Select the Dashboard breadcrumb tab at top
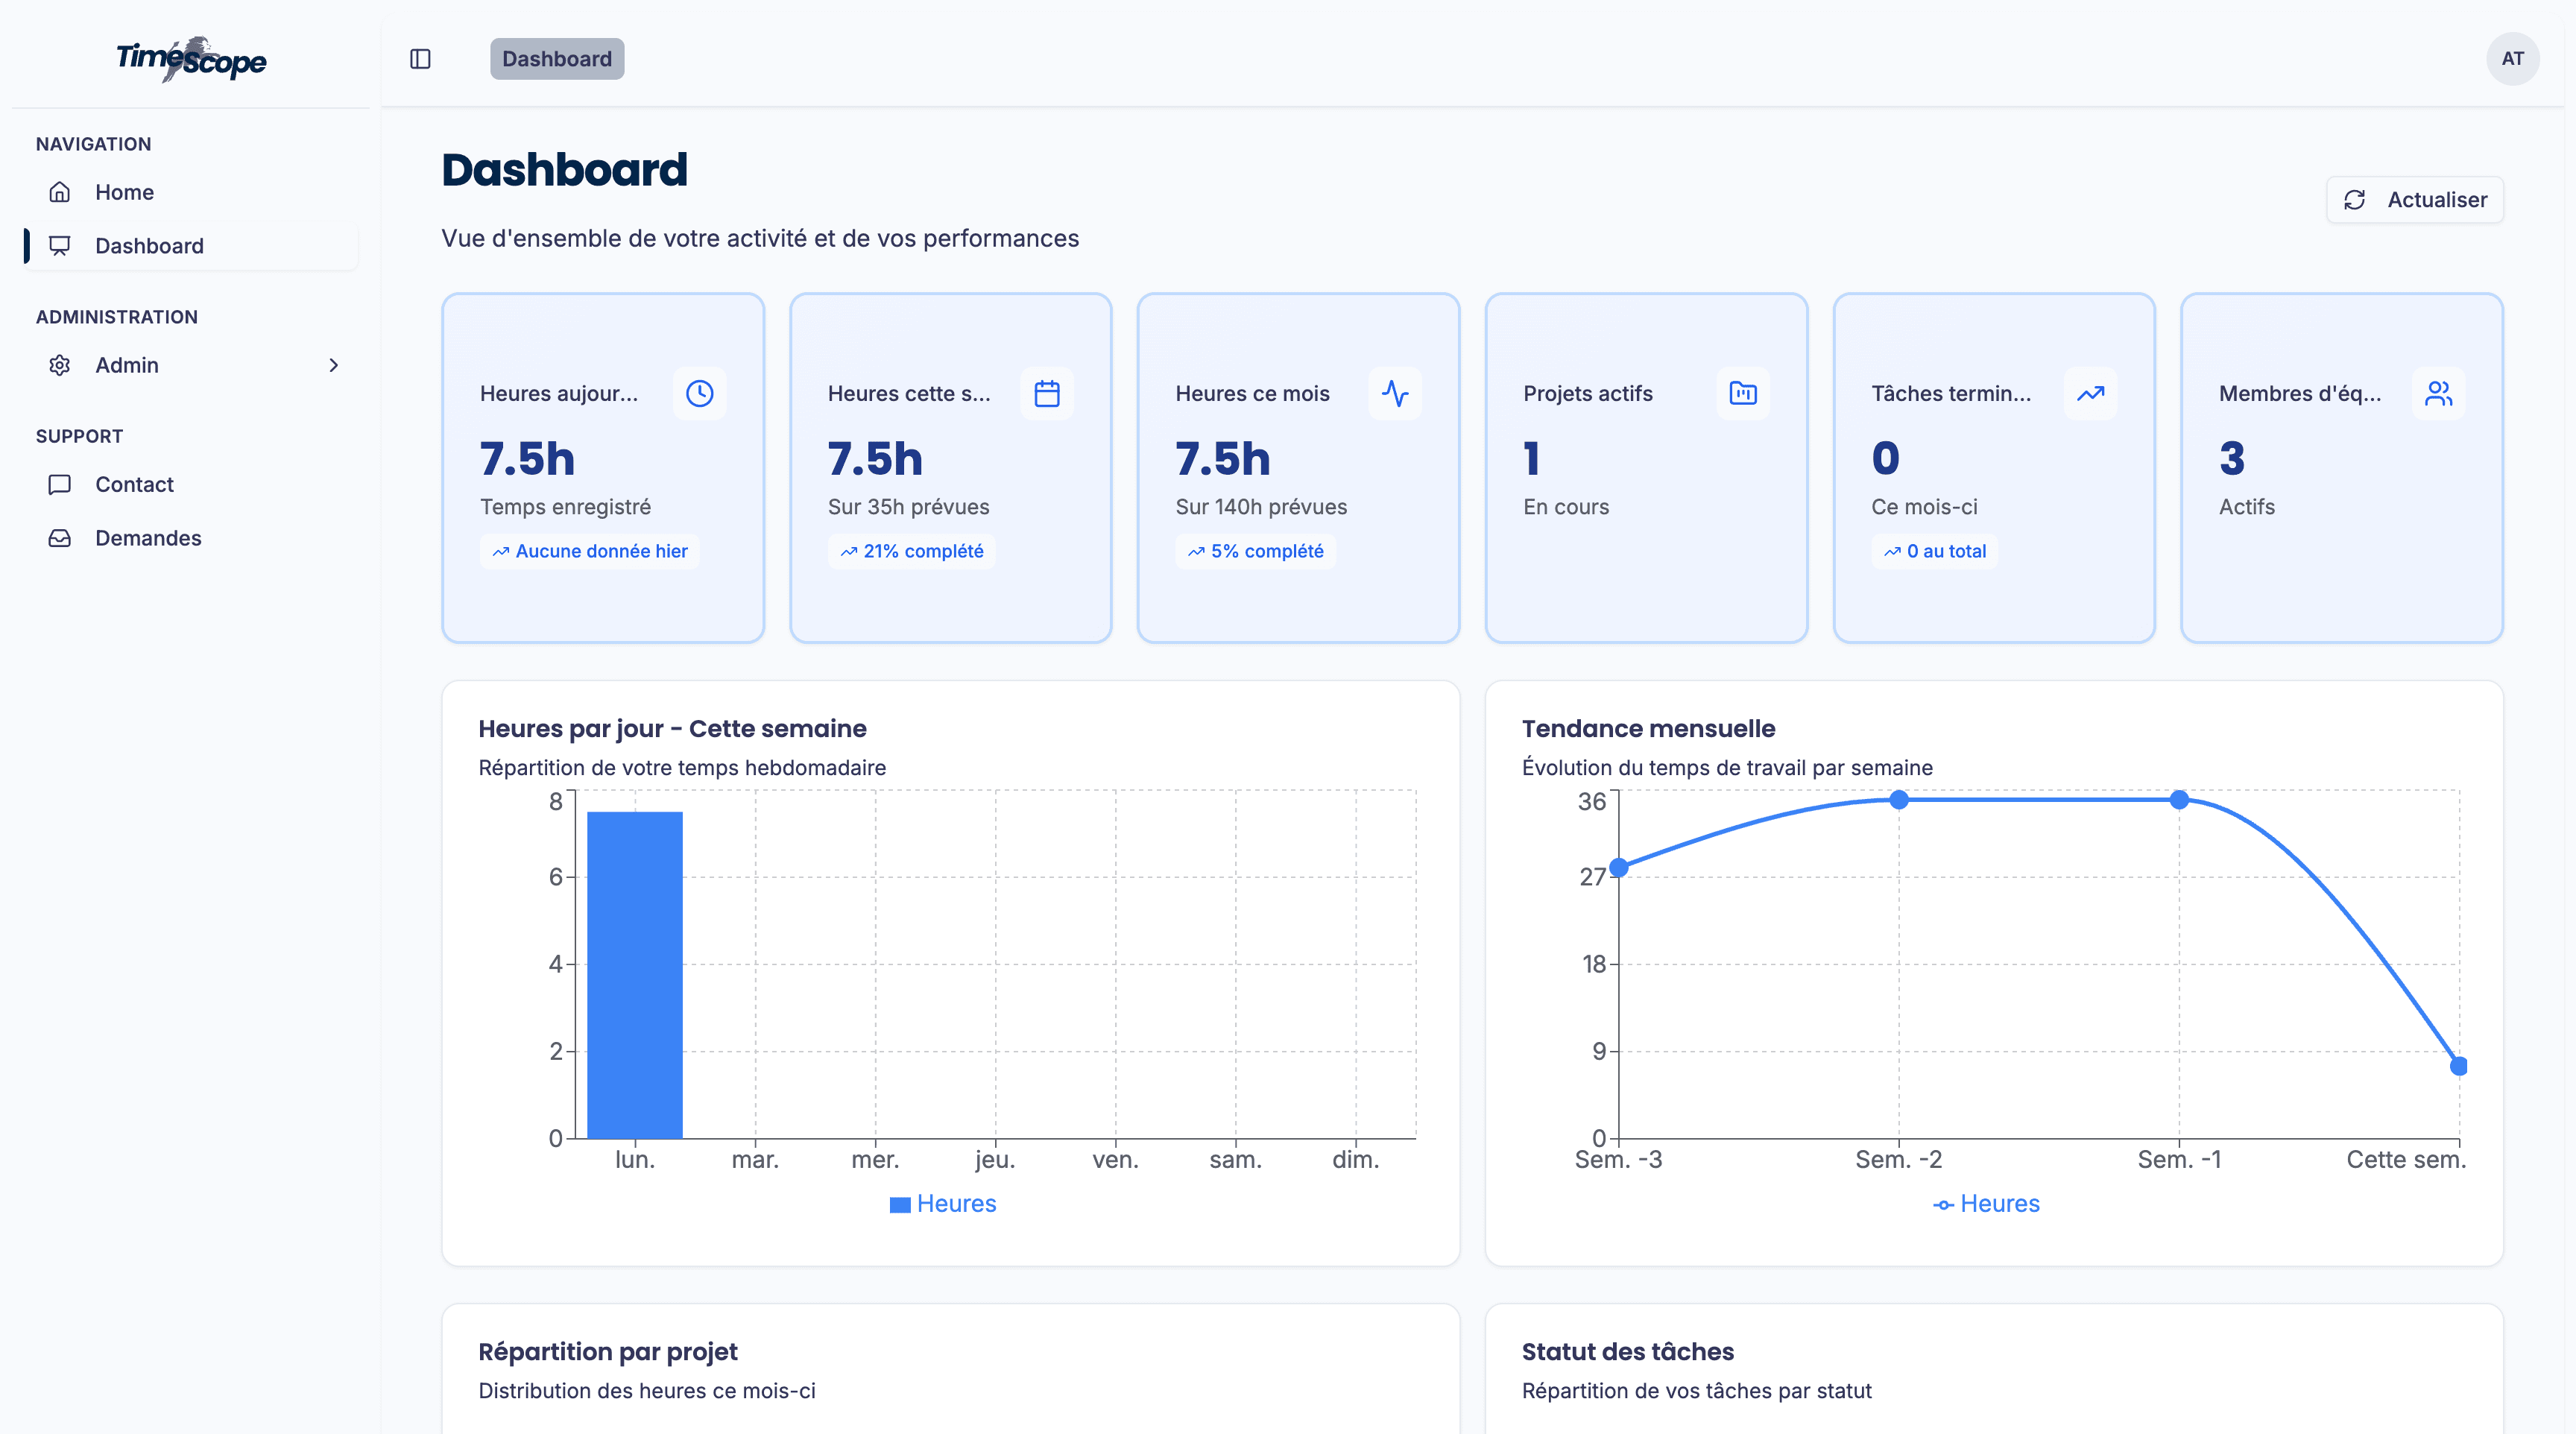This screenshot has height=1434, width=2576. 556,59
